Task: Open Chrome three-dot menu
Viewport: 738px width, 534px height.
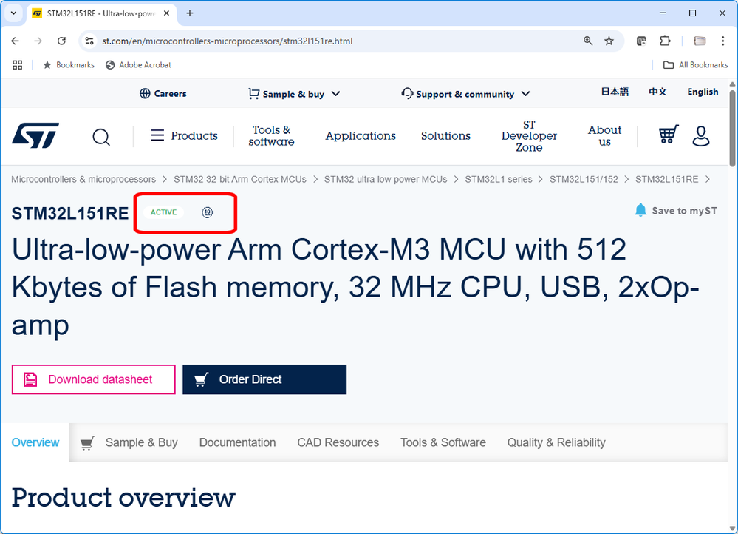Action: pyautogui.click(x=723, y=41)
